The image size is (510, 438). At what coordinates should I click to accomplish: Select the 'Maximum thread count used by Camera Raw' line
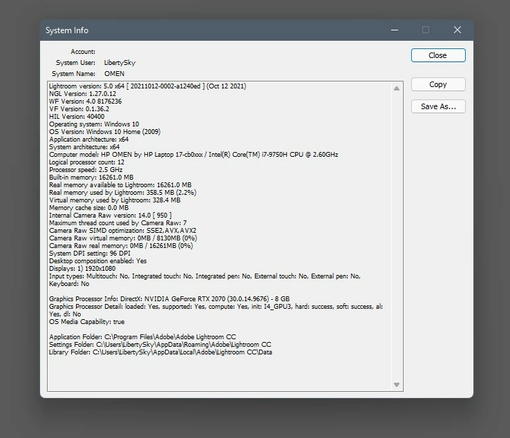click(x=117, y=222)
